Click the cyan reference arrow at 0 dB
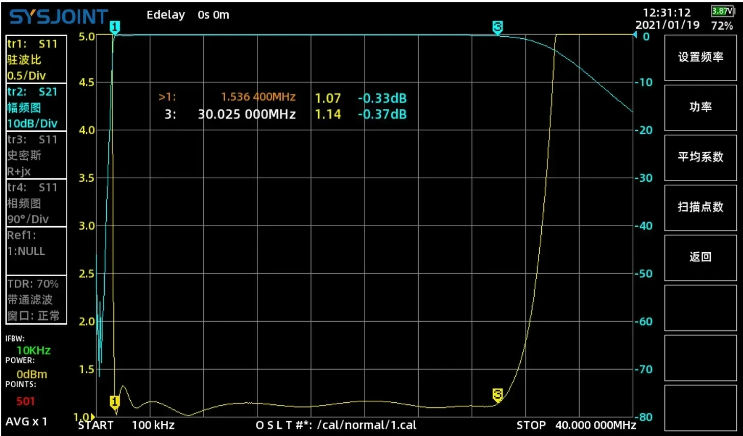This screenshot has height=436, width=743. click(635, 35)
